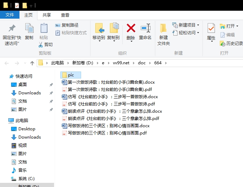Switch to the Home (主页) tab
243x187 pixels.
click(28, 15)
